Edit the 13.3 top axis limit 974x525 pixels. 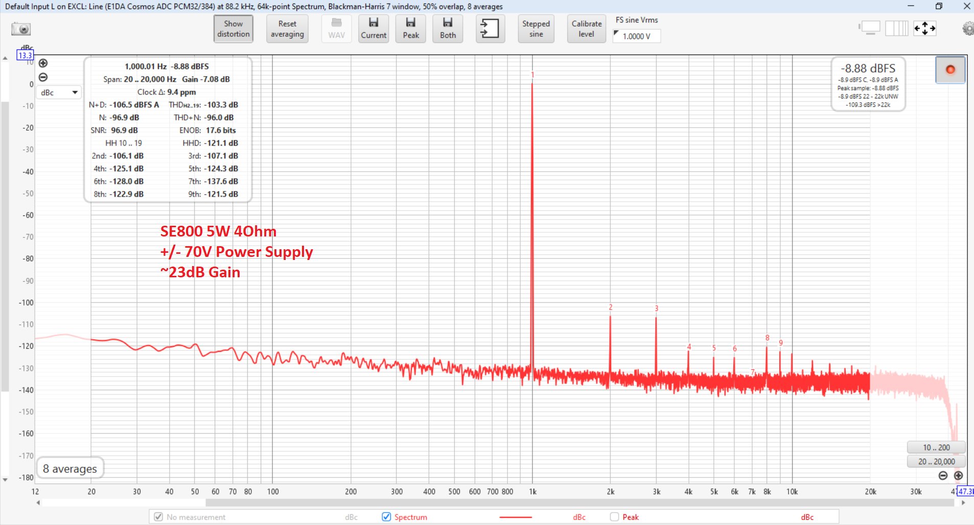point(25,55)
